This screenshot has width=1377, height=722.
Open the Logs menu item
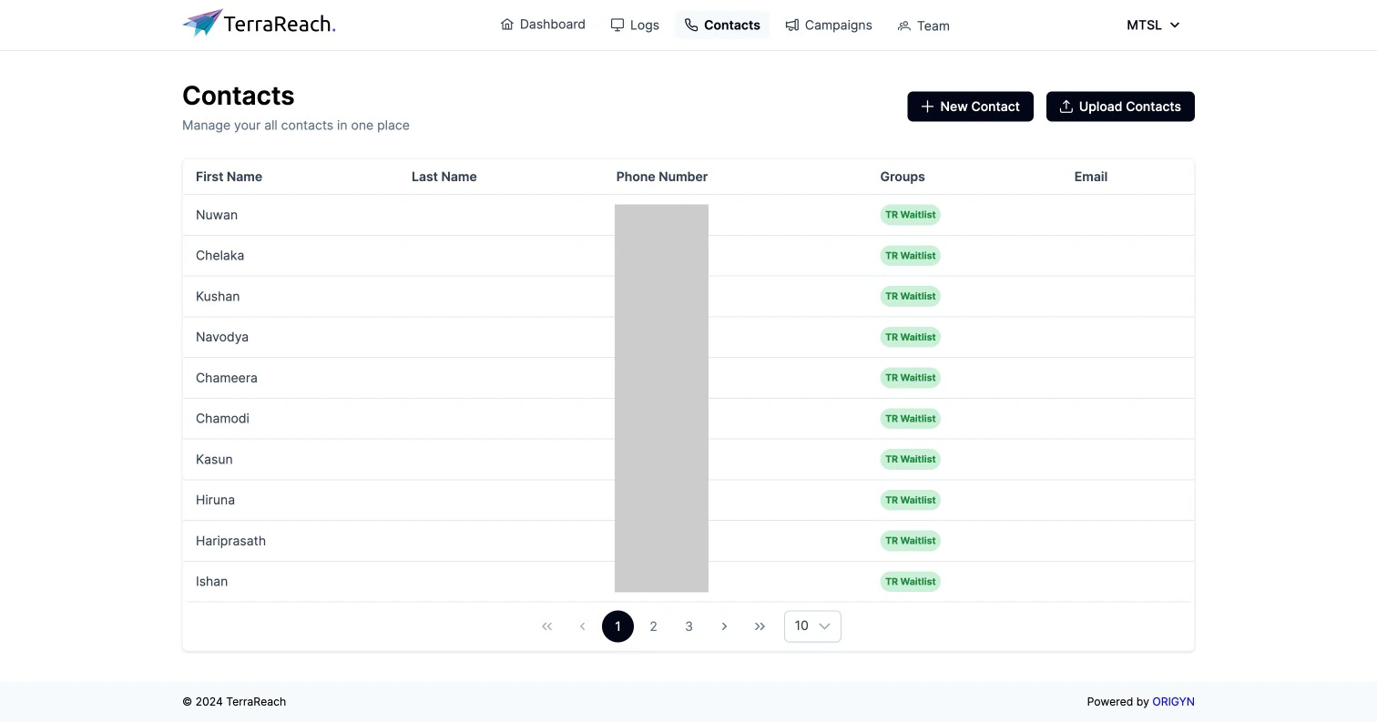(635, 25)
